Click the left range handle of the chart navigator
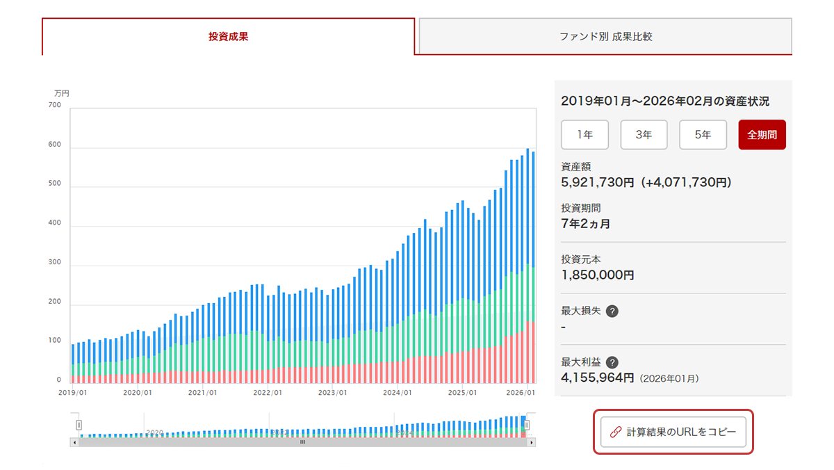 [x=79, y=425]
